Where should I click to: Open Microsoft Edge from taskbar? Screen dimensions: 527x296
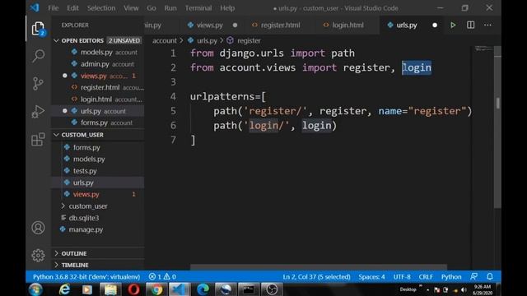[203, 289]
